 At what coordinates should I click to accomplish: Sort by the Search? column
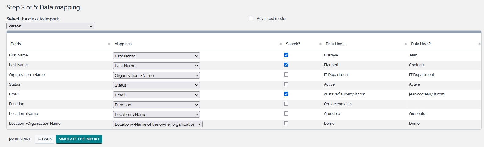tap(320, 44)
